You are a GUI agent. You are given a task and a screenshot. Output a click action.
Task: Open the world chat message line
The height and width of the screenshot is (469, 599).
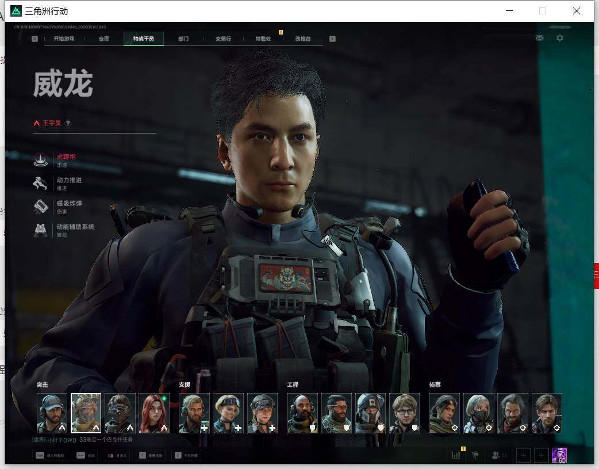[82, 440]
